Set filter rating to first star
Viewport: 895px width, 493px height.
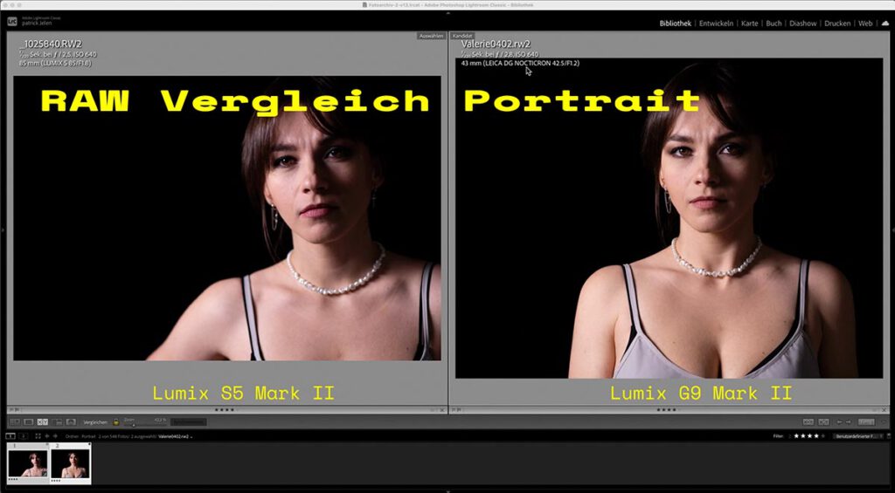pos(796,436)
